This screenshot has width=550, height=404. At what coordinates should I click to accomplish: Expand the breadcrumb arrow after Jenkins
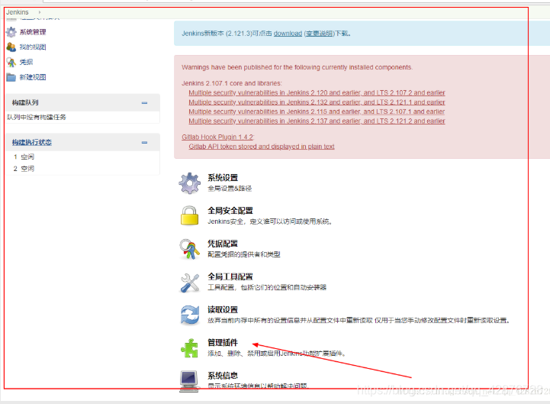40,12
